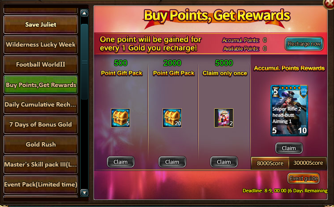The height and width of the screenshot is (207, 334).
Task: Open 7 Days of Bonus Gold
Action: tap(41, 124)
